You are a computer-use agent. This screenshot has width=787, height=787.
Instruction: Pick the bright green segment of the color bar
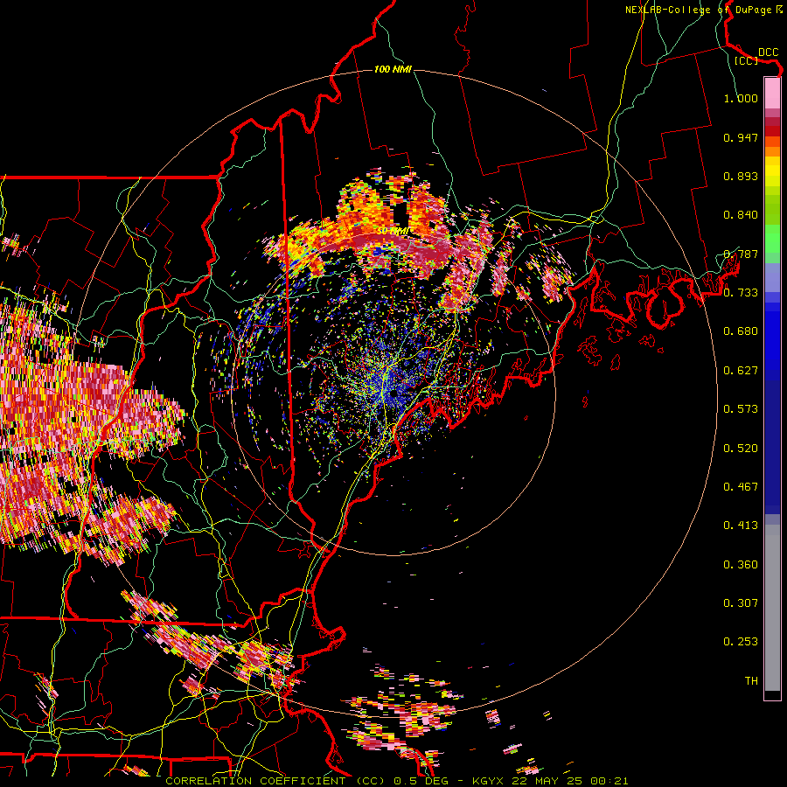pyautogui.click(x=772, y=239)
